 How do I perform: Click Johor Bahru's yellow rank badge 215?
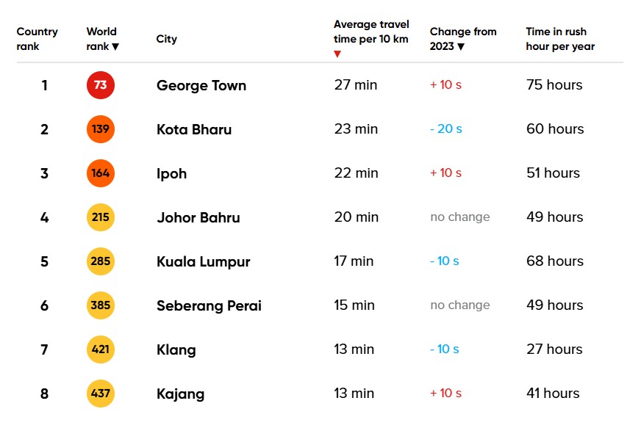click(x=101, y=217)
